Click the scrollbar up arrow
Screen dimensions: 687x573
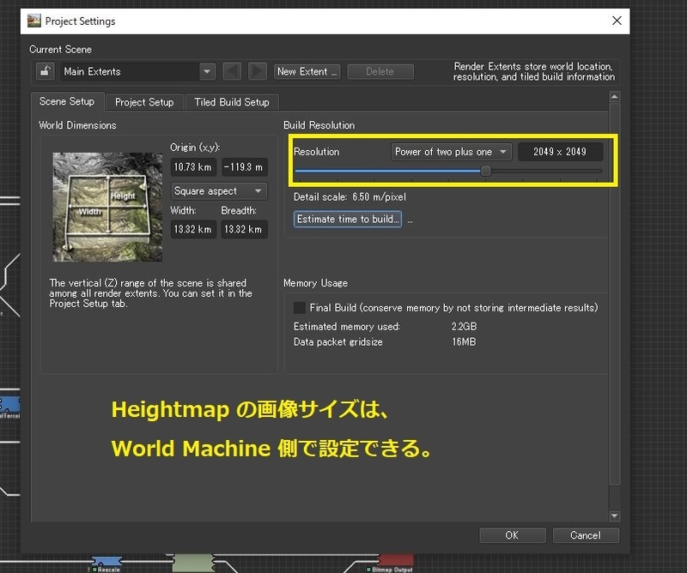(x=615, y=97)
